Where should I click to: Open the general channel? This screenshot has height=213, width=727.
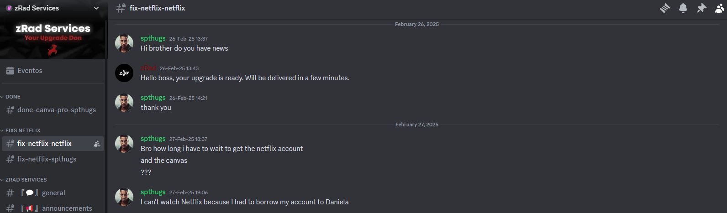[x=53, y=193]
